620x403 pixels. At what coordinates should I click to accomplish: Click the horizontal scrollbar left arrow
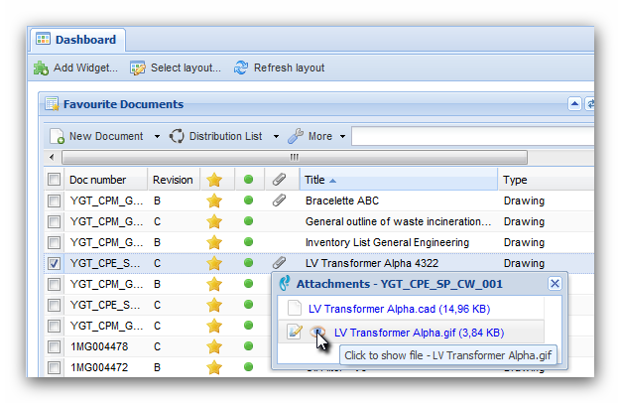point(52,158)
